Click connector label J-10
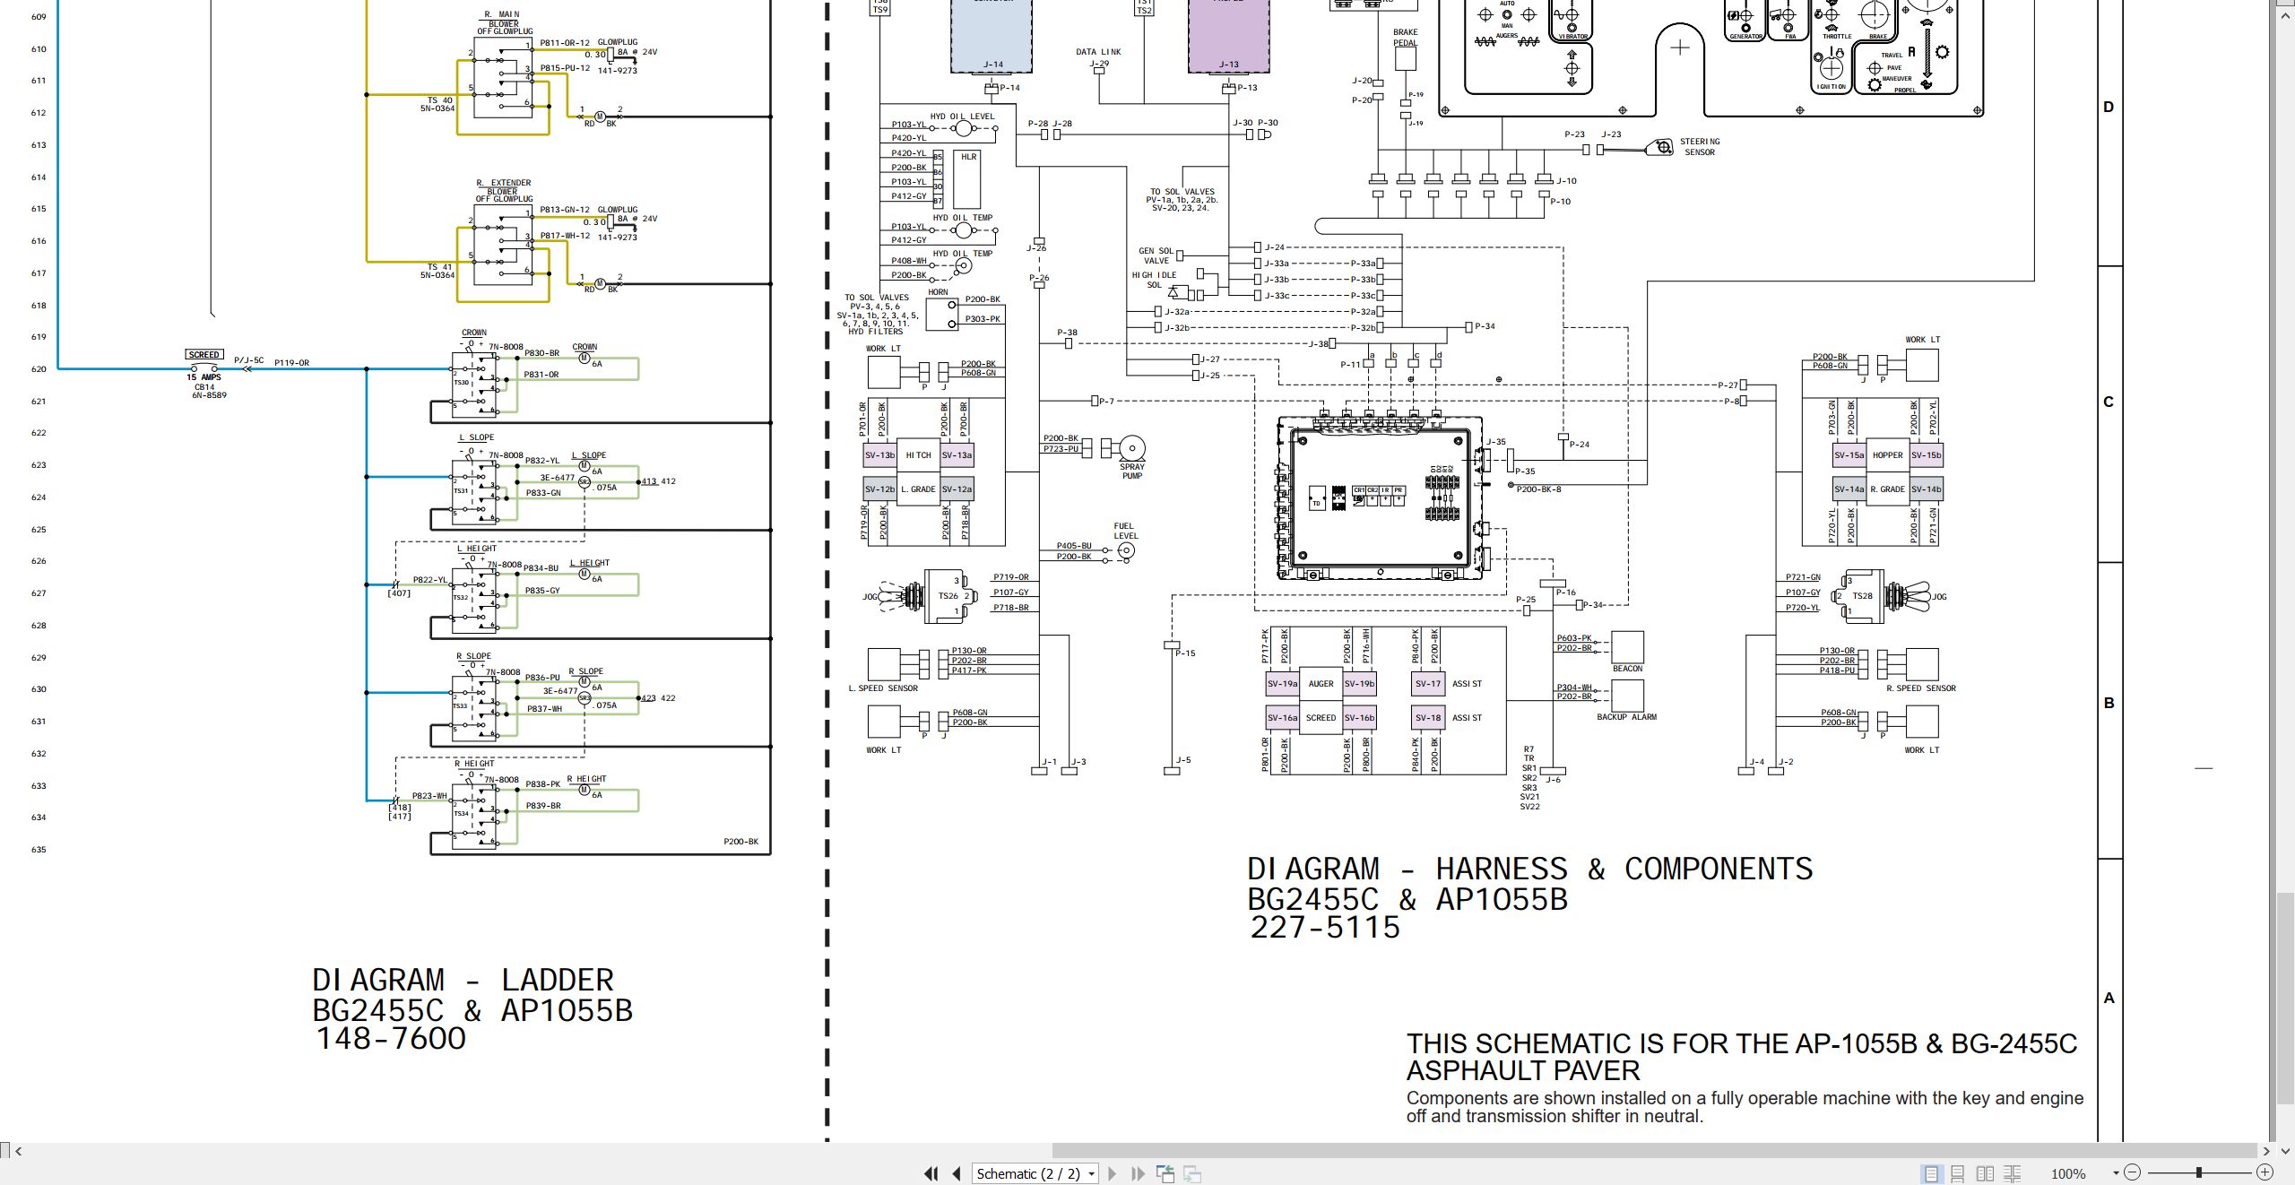2295x1185 pixels. point(1566,181)
